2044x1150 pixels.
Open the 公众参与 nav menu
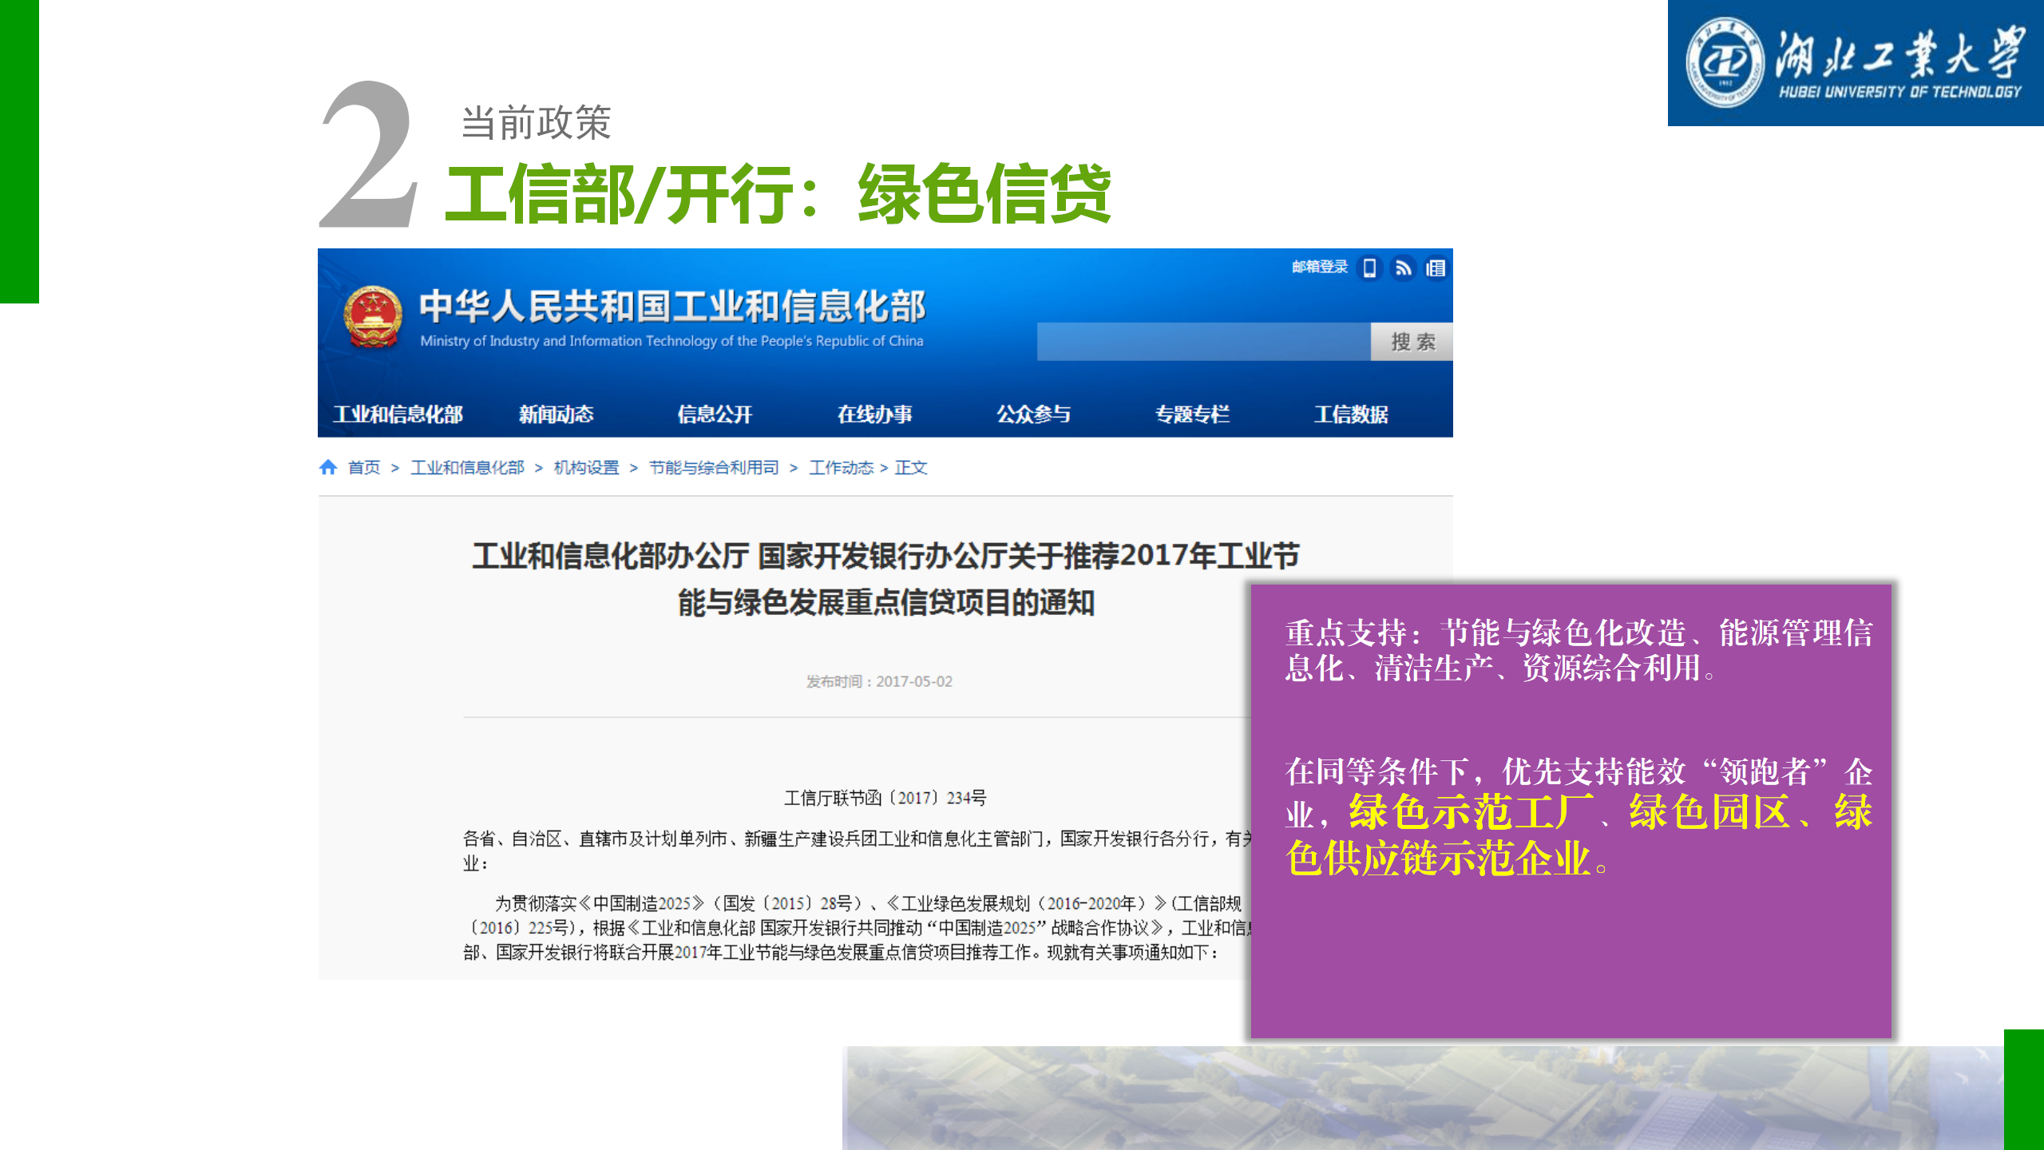pyautogui.click(x=1033, y=414)
